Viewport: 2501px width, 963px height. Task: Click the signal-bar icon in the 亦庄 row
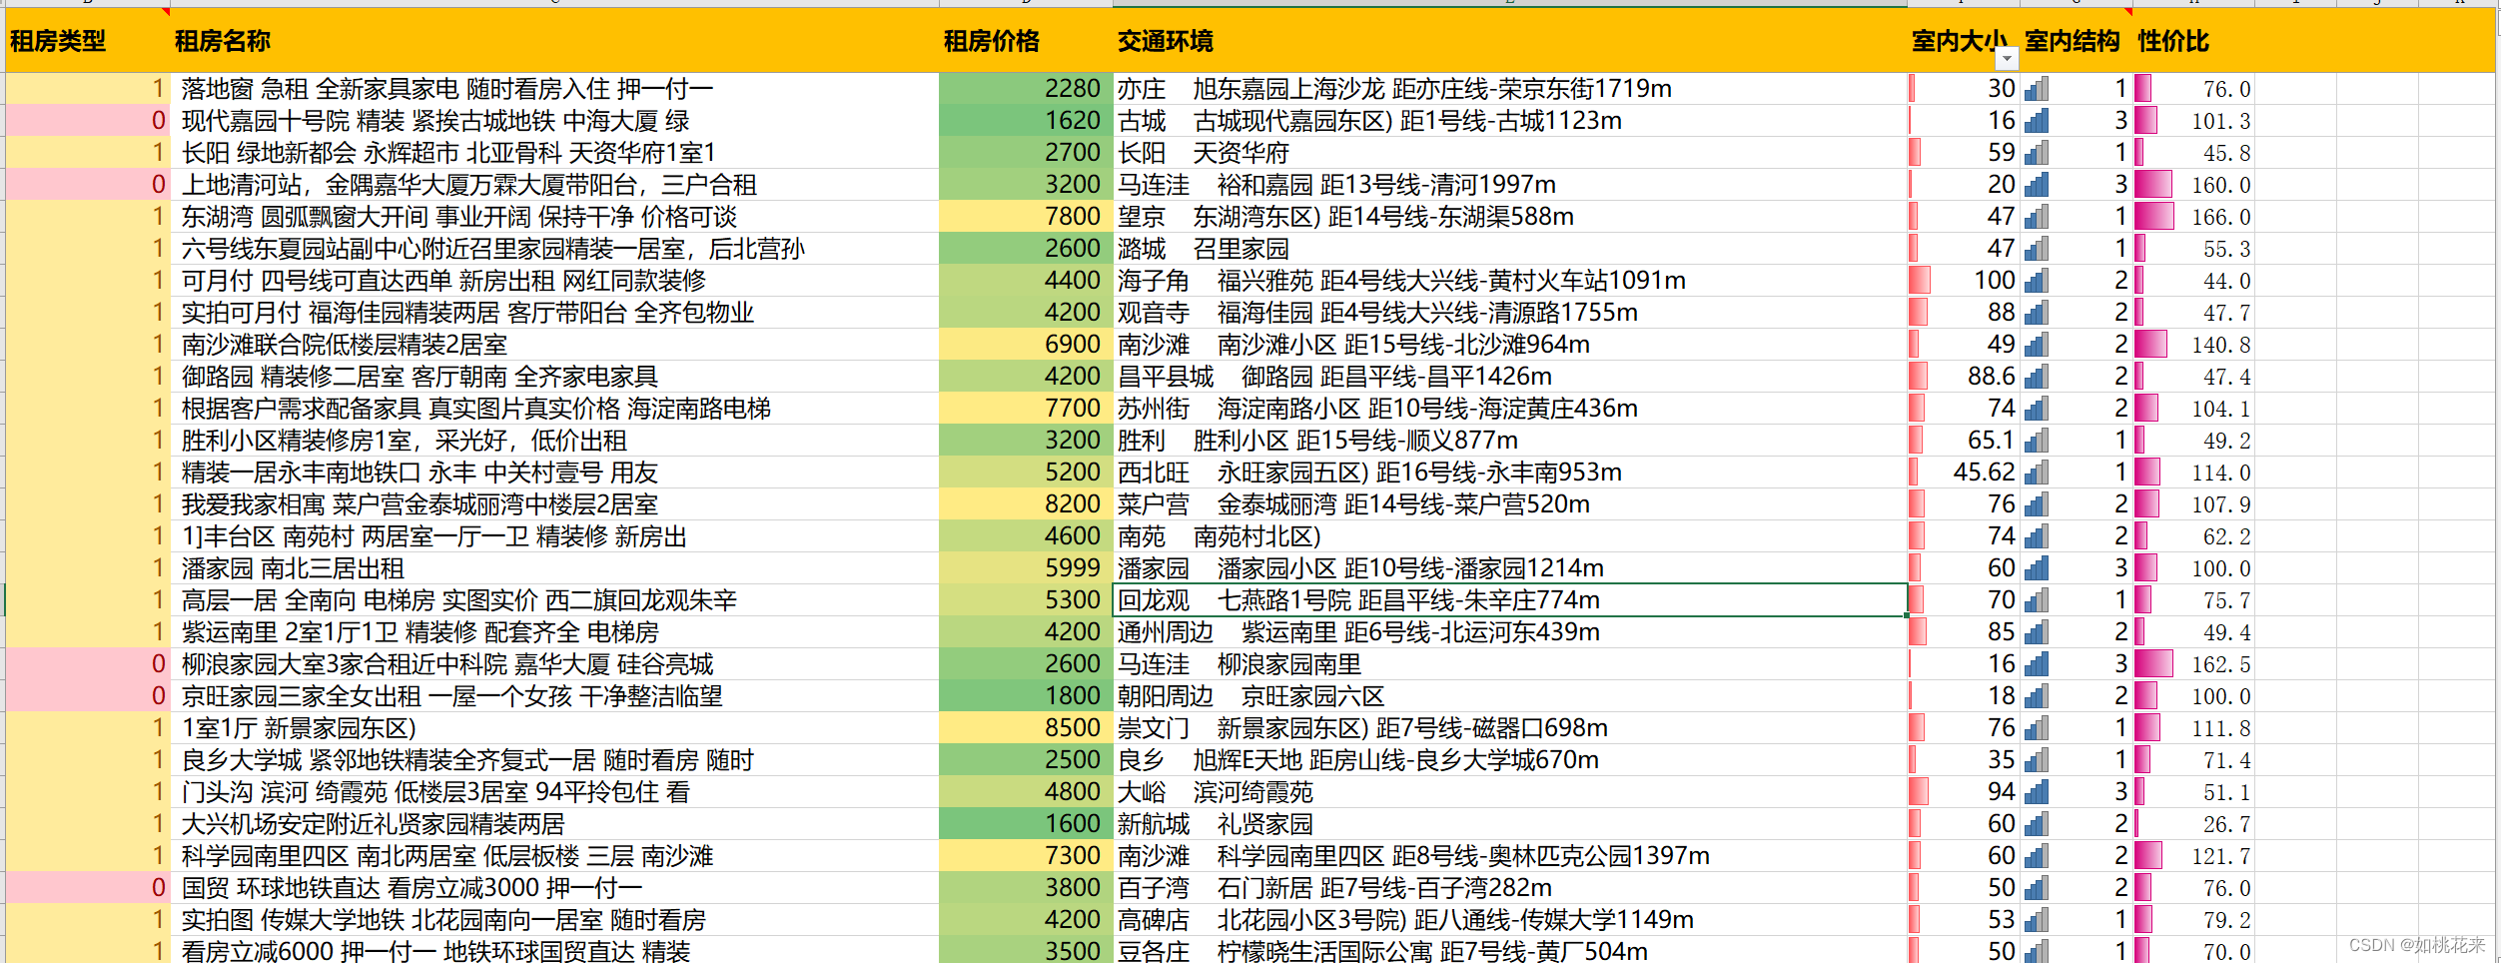point(2037,89)
